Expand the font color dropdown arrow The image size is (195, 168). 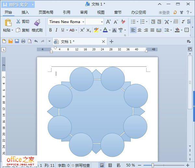[x=110, y=30]
